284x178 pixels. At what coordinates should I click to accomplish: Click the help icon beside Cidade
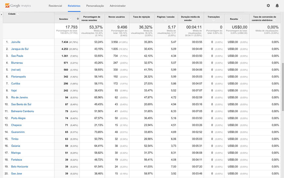(18, 14)
